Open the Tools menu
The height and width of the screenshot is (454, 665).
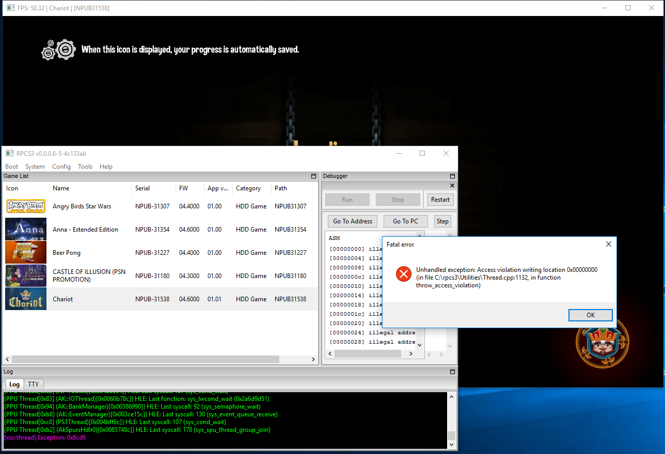85,167
